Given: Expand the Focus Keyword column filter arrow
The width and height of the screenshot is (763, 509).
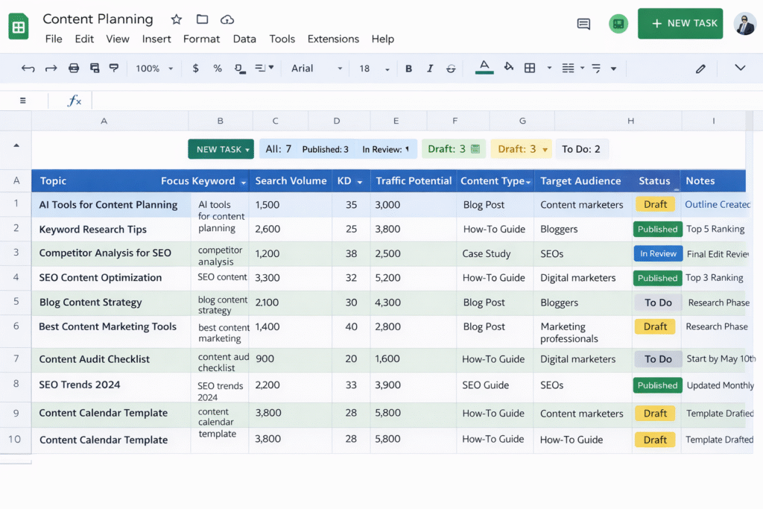Looking at the screenshot, I should tap(242, 181).
